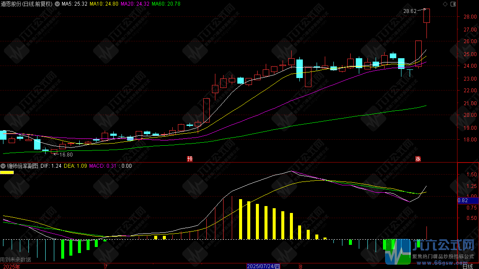Click the 道恩股份(日线.前复权) chart title

click(27, 4)
